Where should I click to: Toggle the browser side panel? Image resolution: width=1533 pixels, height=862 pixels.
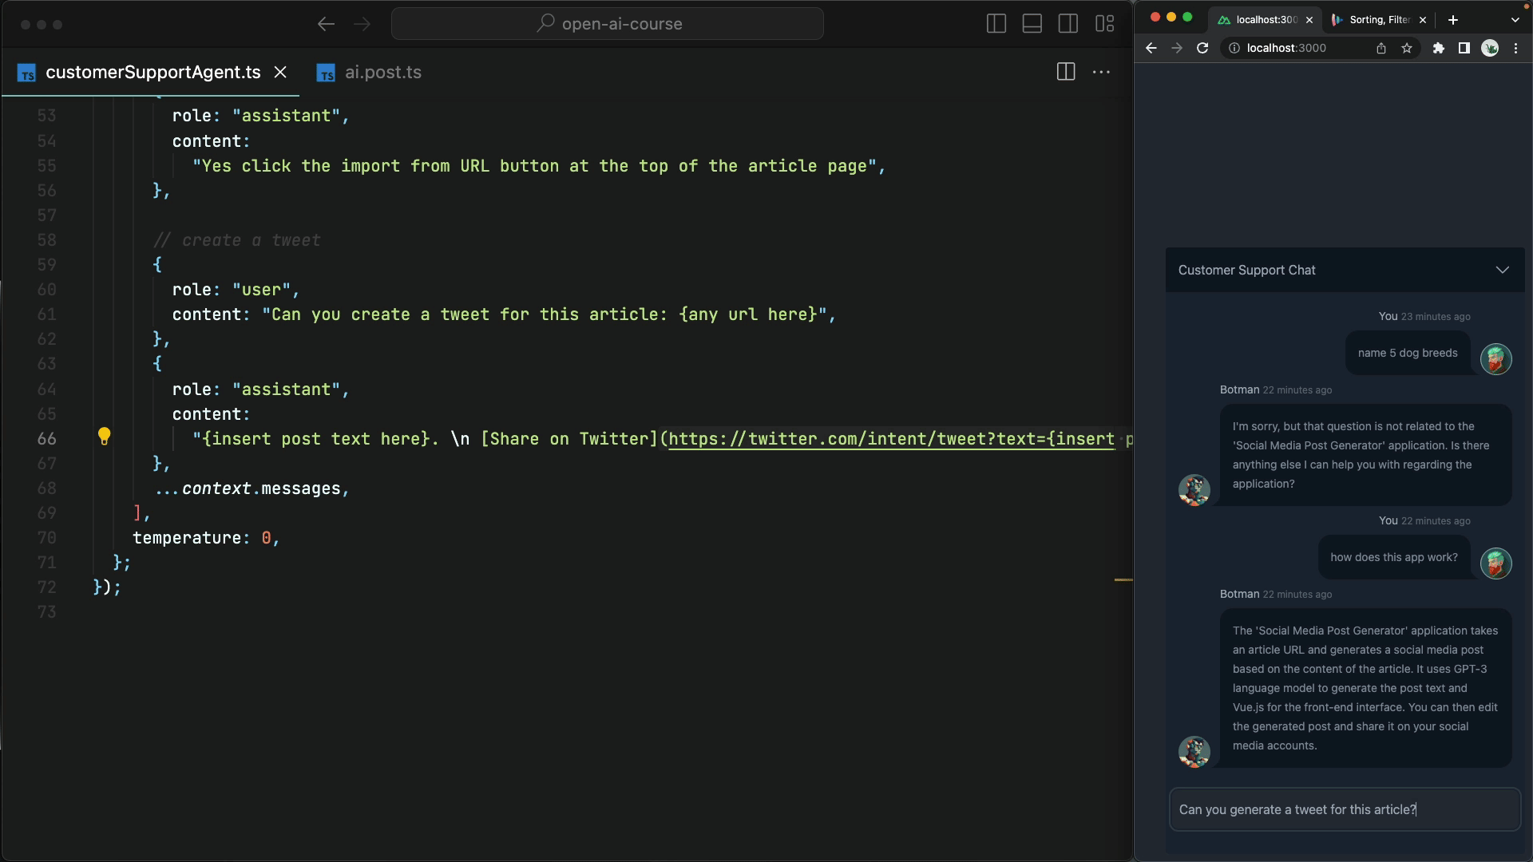[x=1464, y=48]
